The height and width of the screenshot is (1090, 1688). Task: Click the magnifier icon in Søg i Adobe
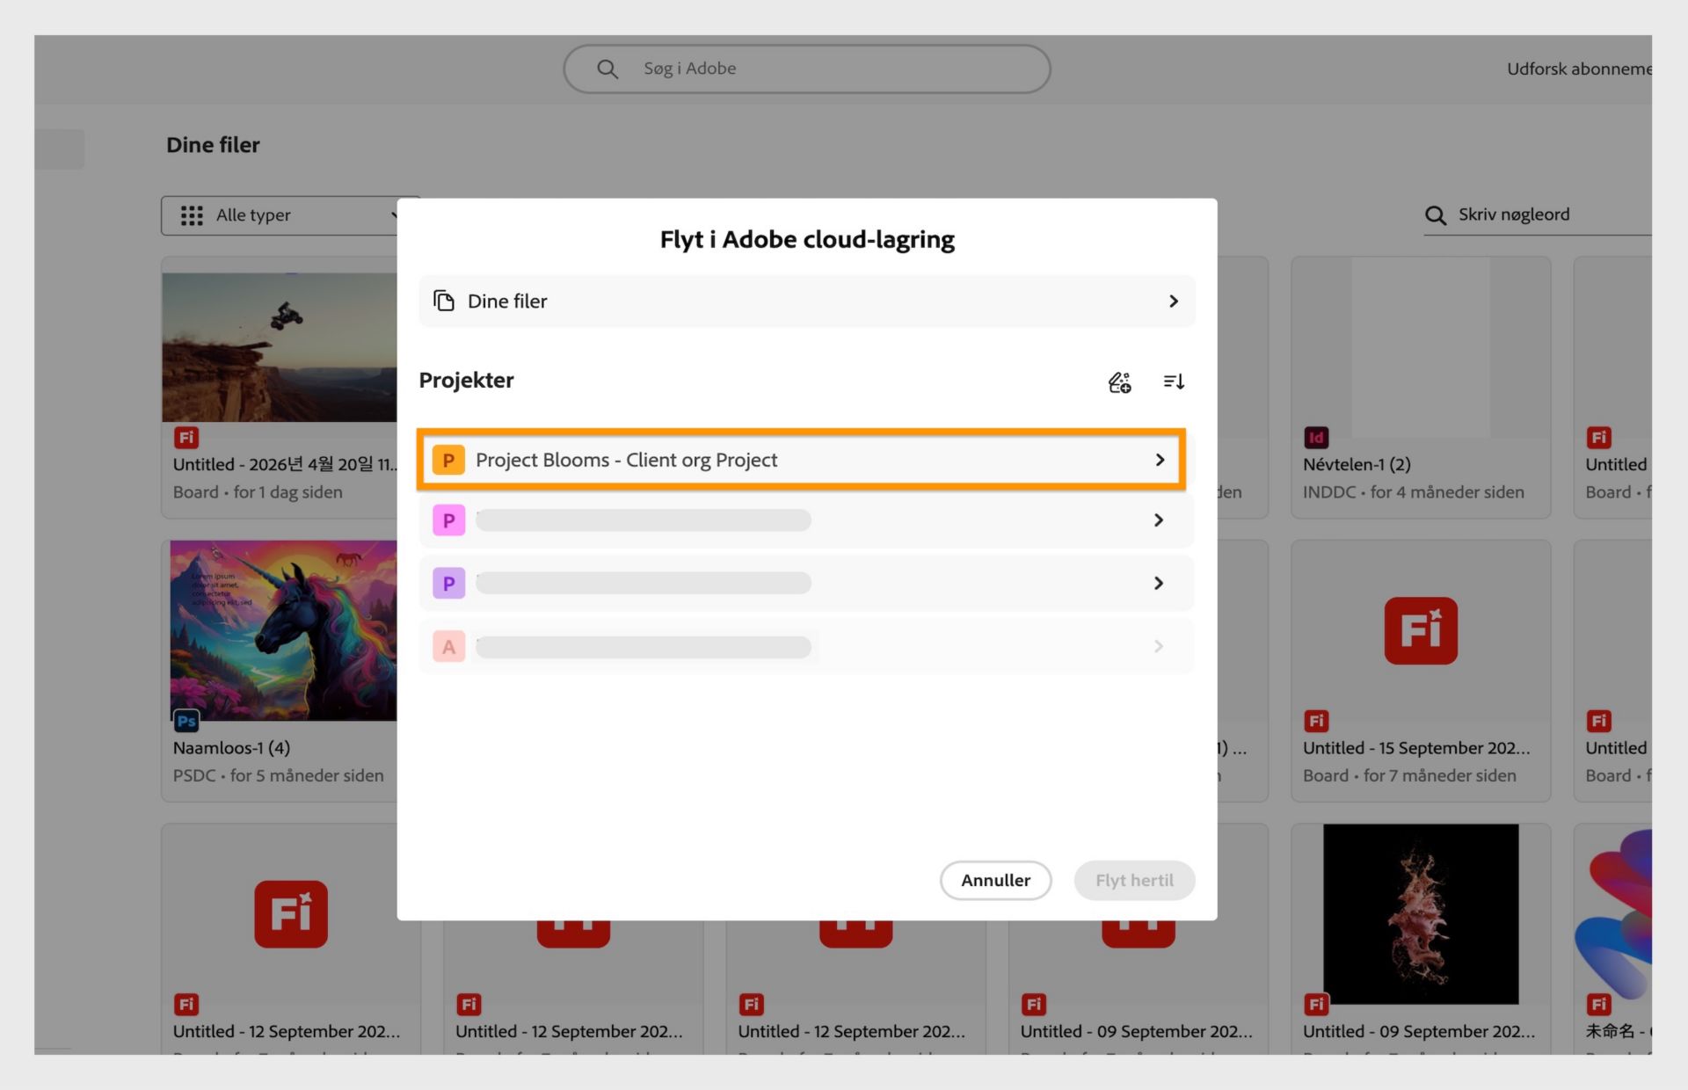click(607, 69)
